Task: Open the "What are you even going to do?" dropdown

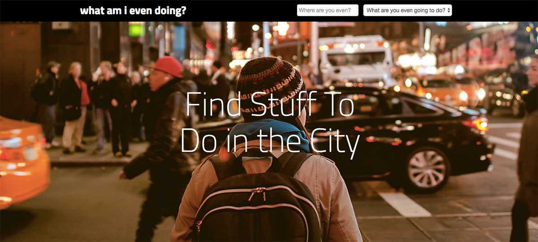Action: click(x=408, y=10)
